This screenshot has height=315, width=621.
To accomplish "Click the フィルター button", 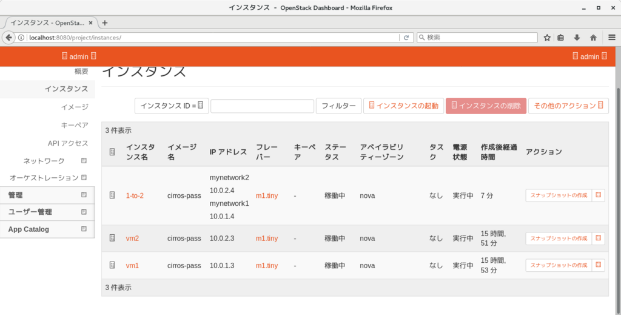I will click(338, 106).
